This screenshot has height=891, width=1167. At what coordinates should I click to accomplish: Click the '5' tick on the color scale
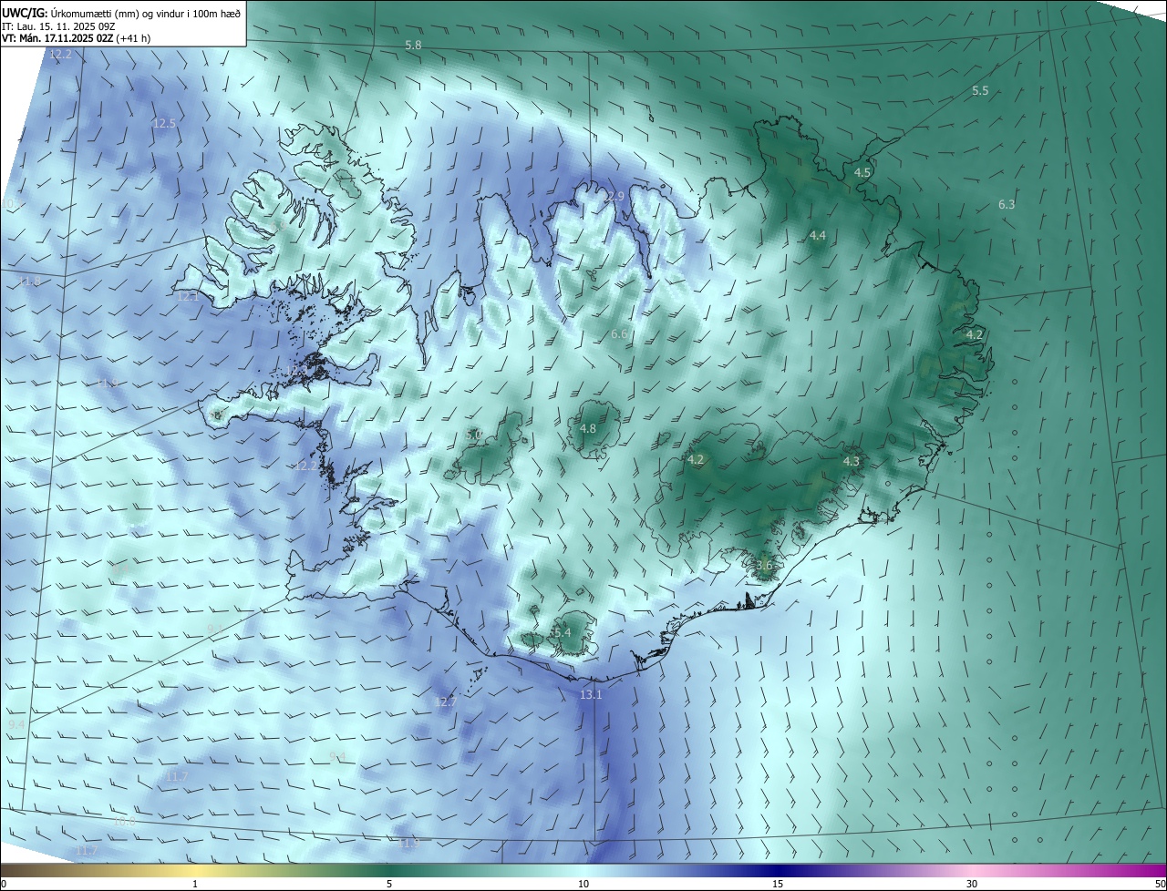click(x=389, y=884)
